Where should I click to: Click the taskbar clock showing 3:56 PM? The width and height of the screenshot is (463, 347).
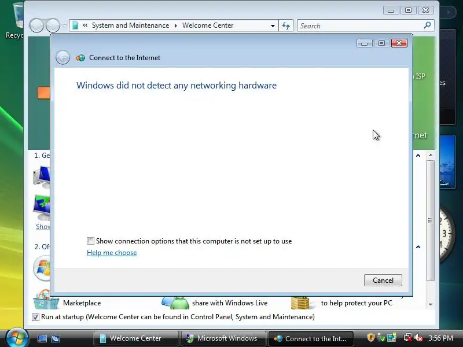(441, 338)
